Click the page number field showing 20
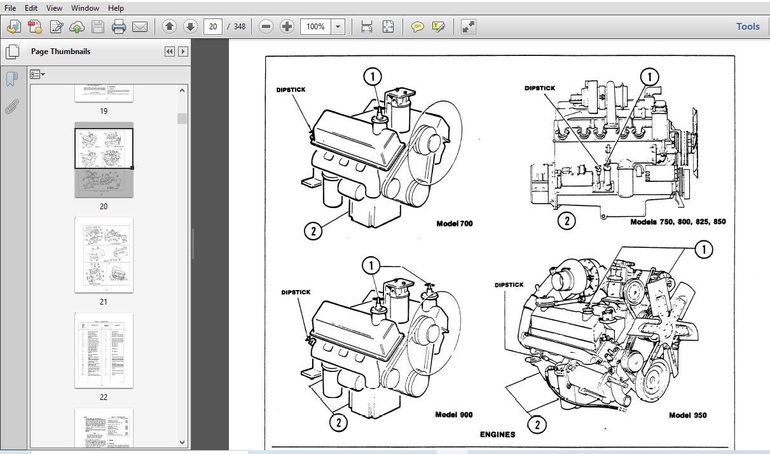 (x=213, y=27)
